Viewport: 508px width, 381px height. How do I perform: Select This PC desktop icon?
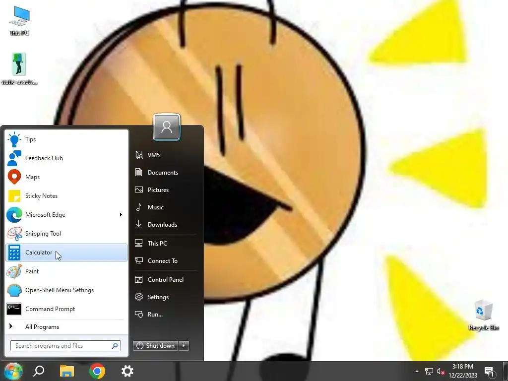(x=19, y=21)
